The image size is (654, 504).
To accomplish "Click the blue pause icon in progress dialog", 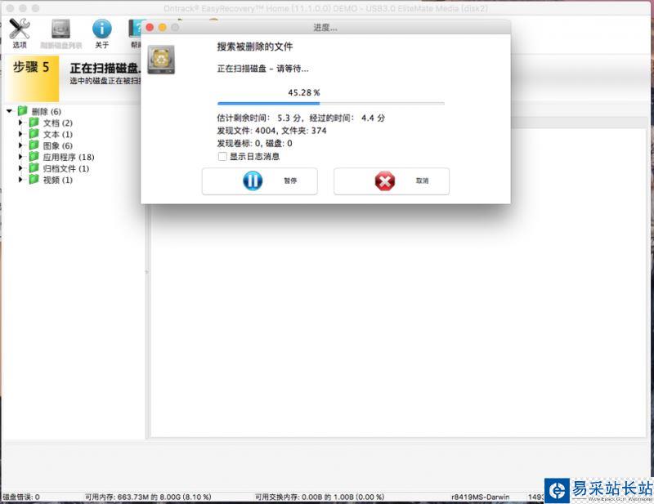I will click(x=253, y=181).
